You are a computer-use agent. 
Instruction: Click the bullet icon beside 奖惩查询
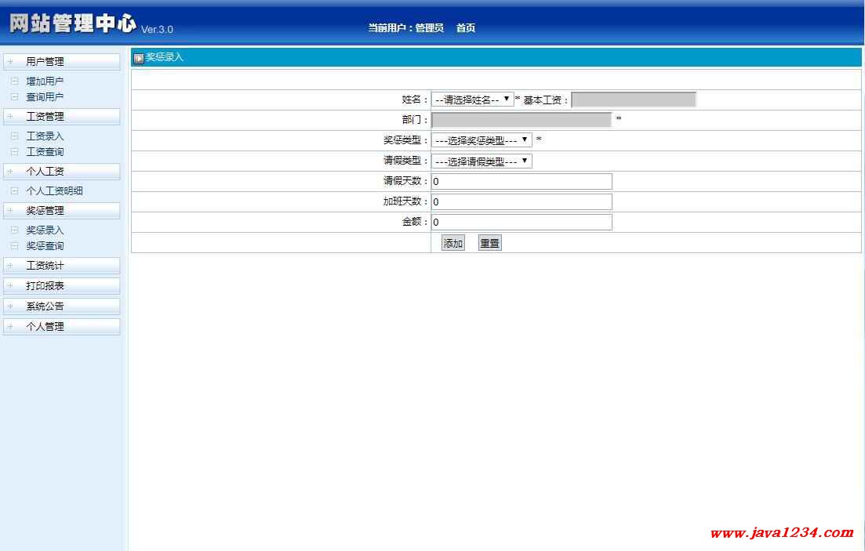pos(15,246)
